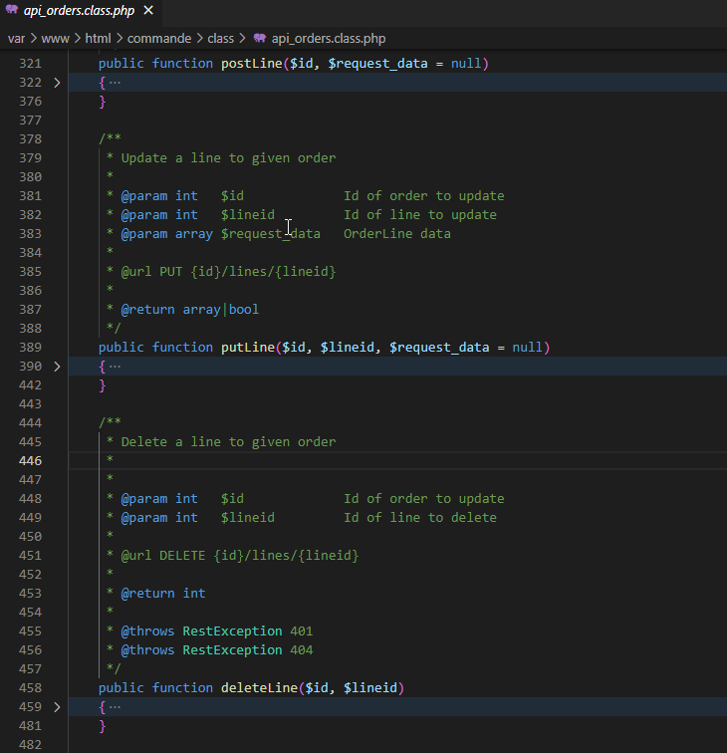Open the 'html' breadcrumb segment
The width and height of the screenshot is (727, 753).
(98, 39)
